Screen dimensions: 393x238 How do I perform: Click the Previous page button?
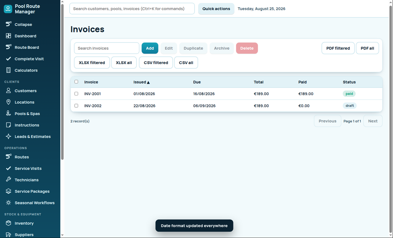click(x=327, y=121)
